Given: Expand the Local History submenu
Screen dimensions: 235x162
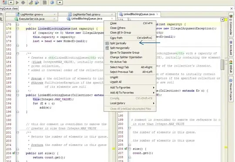Looking at the screenshot, I should (x=130, y=103).
